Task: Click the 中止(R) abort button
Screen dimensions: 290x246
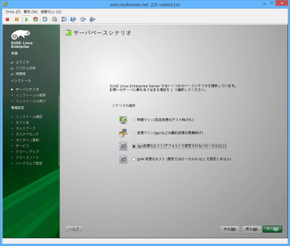Action: click(x=230, y=229)
